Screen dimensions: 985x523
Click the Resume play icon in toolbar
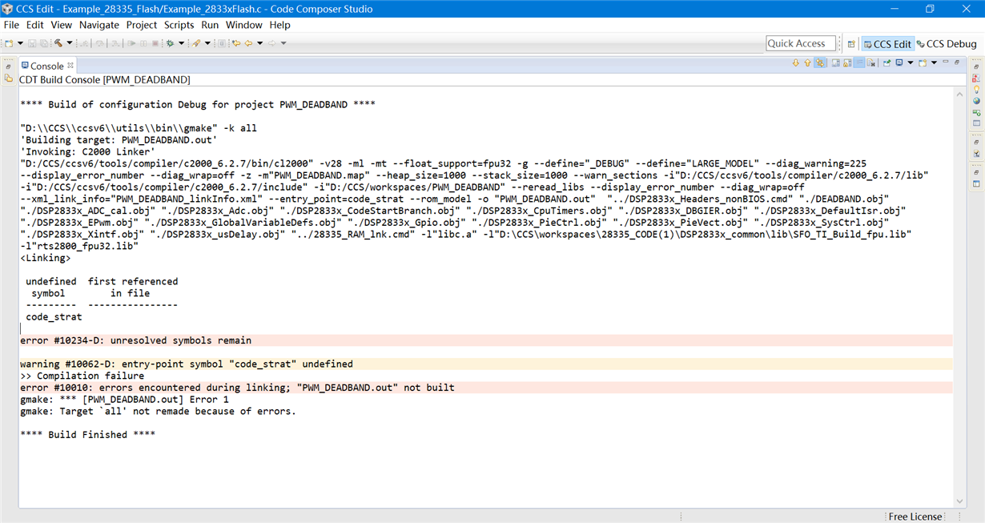click(131, 43)
